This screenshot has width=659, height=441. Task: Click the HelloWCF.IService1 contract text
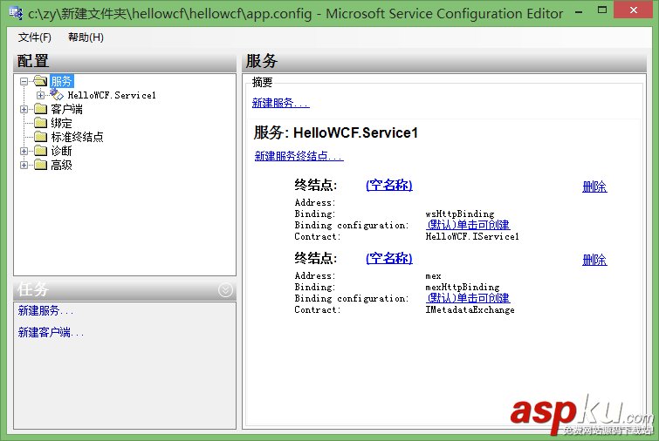tap(472, 237)
